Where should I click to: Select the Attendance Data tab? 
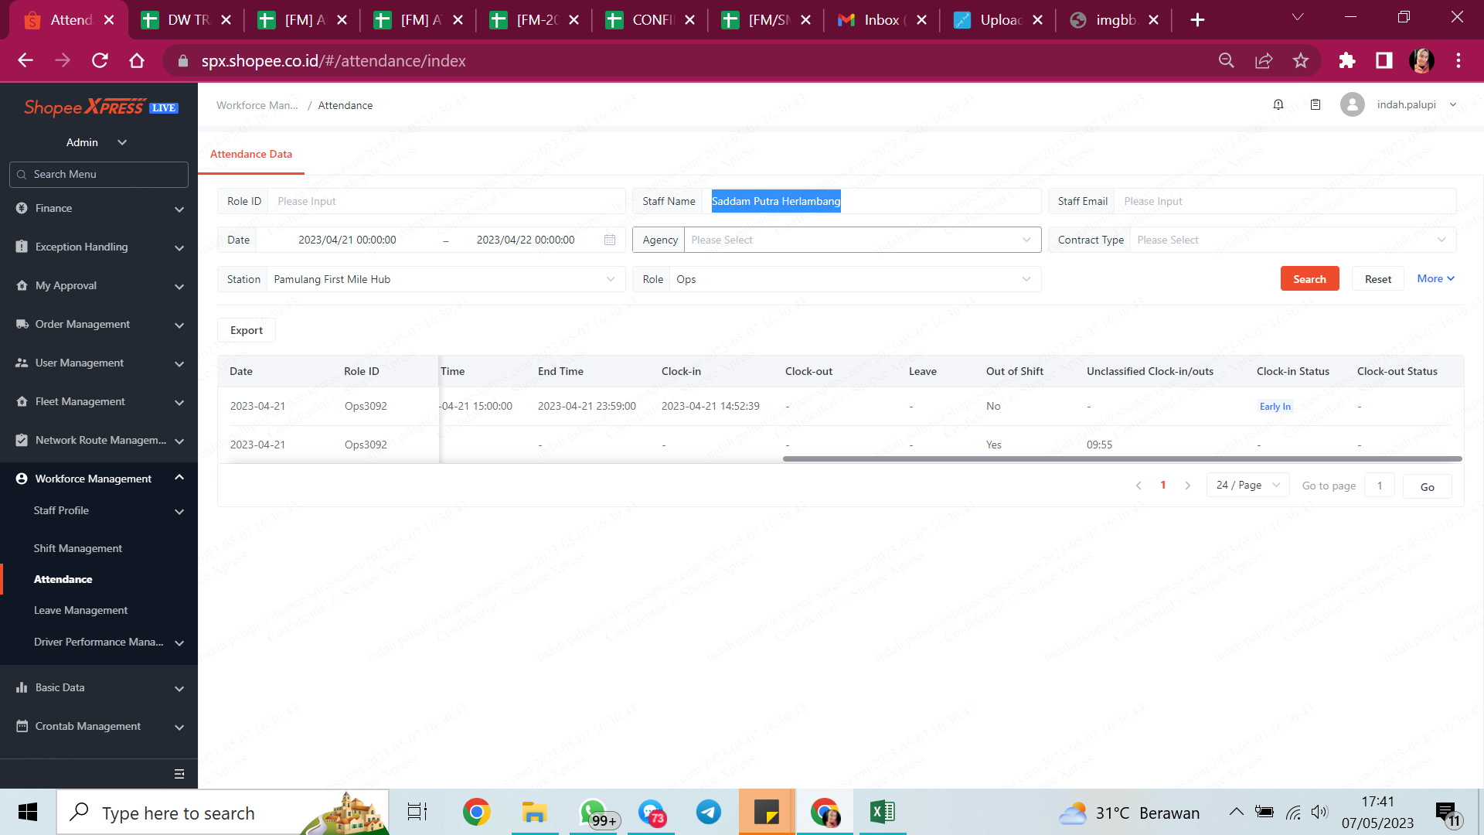click(x=251, y=154)
